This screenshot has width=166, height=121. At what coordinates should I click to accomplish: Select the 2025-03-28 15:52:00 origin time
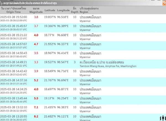tap(13, 17)
